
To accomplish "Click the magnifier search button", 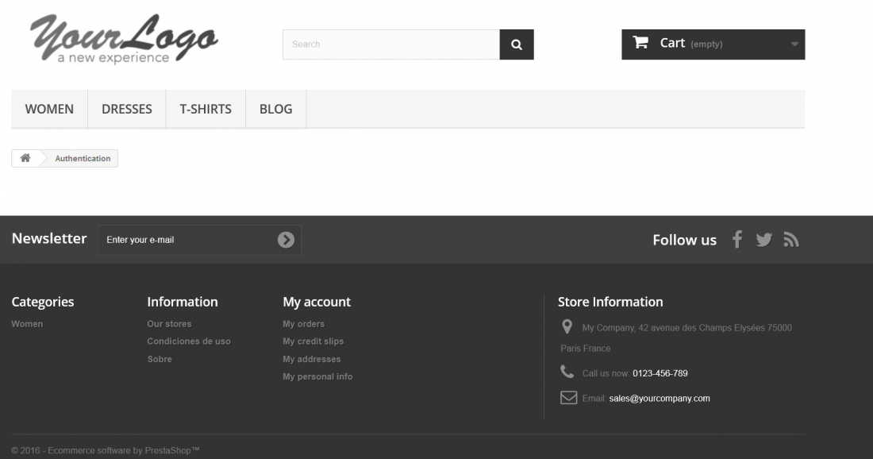I will tap(516, 44).
